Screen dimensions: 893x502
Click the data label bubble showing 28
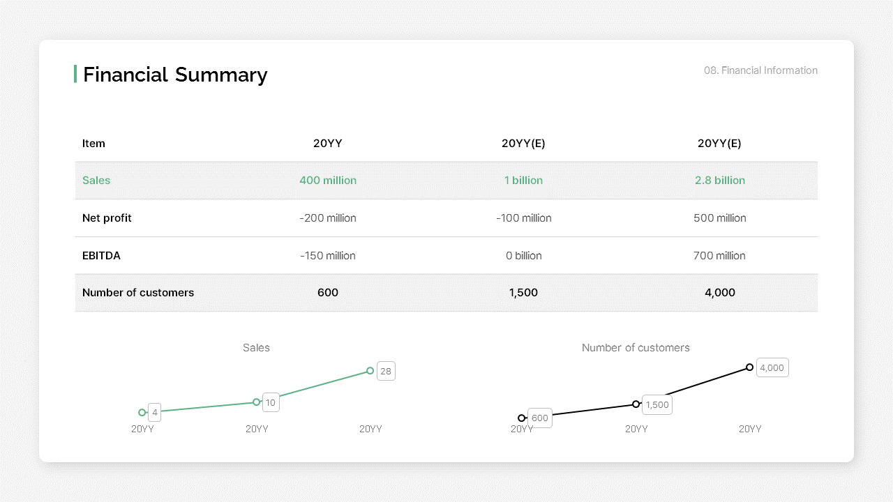click(386, 371)
